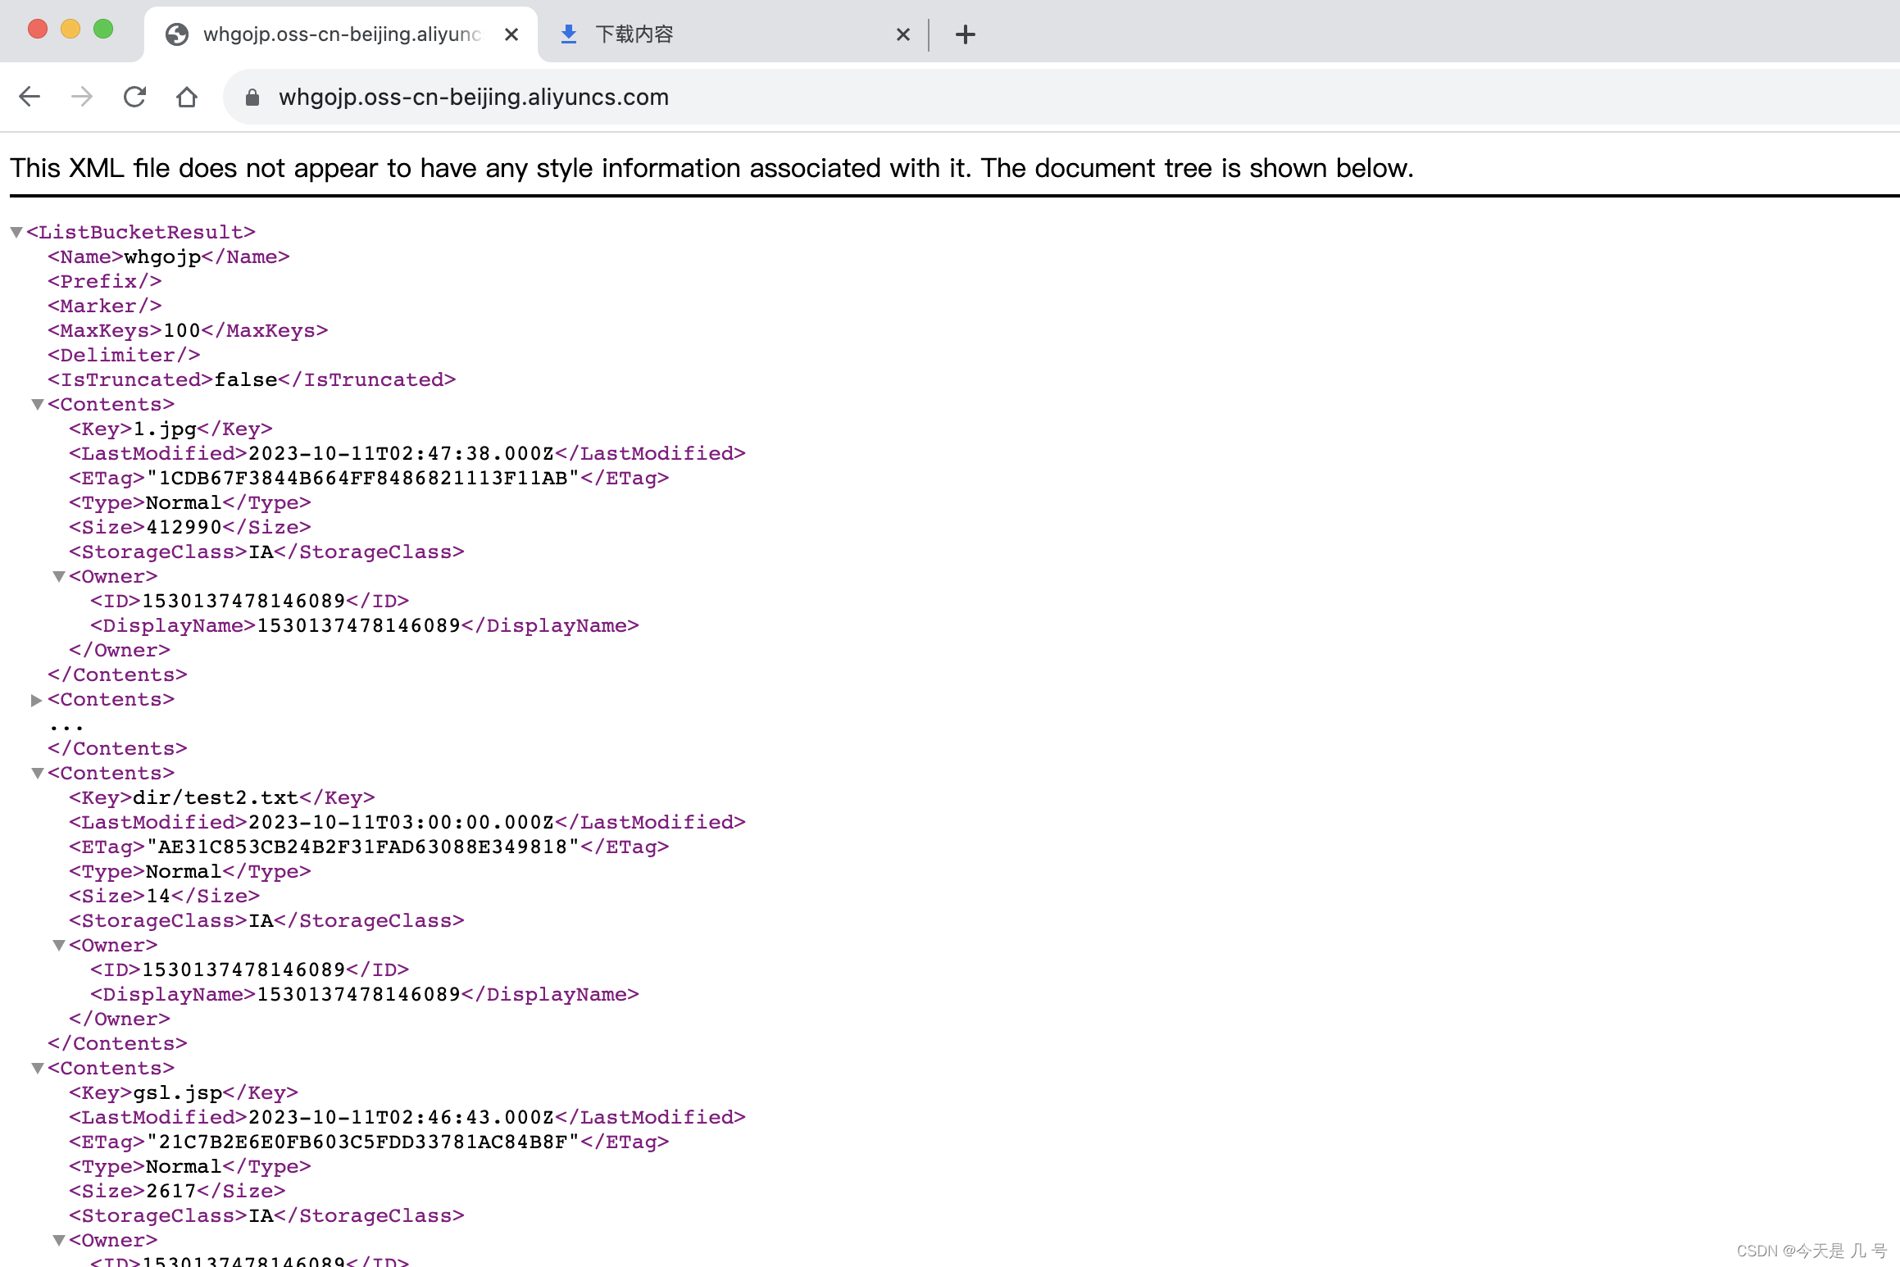Click the key 1.jpg
1900x1267 pixels.
(165, 429)
